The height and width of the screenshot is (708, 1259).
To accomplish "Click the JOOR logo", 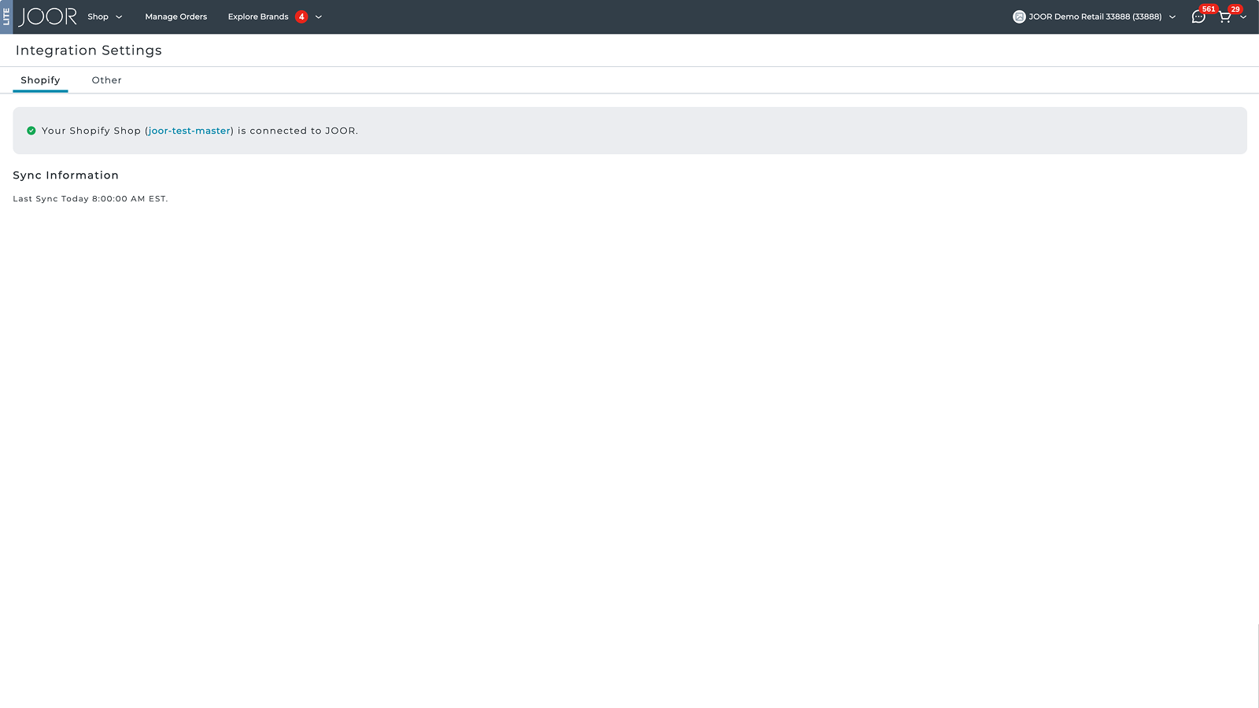I will click(48, 17).
